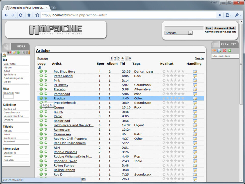This screenshot has width=245, height=184.
Task: Go to page 6 of artists
Action: [x=130, y=58]
